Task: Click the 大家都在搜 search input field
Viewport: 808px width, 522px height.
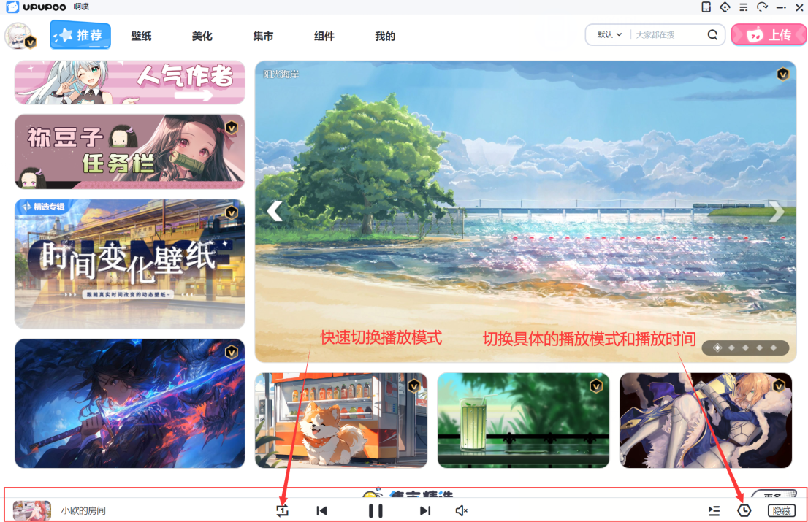Action: (x=666, y=34)
